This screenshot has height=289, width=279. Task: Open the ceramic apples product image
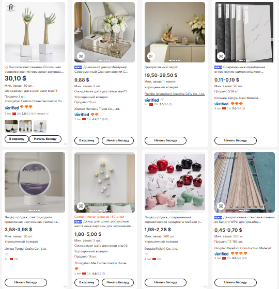click(x=175, y=182)
